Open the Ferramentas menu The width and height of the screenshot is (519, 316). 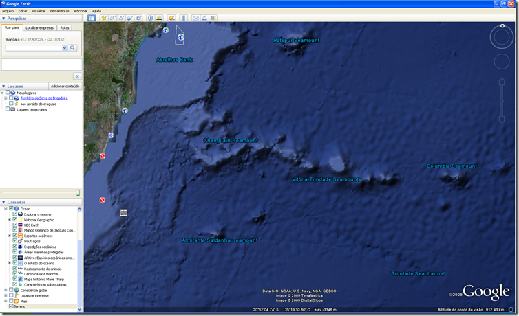click(60, 11)
